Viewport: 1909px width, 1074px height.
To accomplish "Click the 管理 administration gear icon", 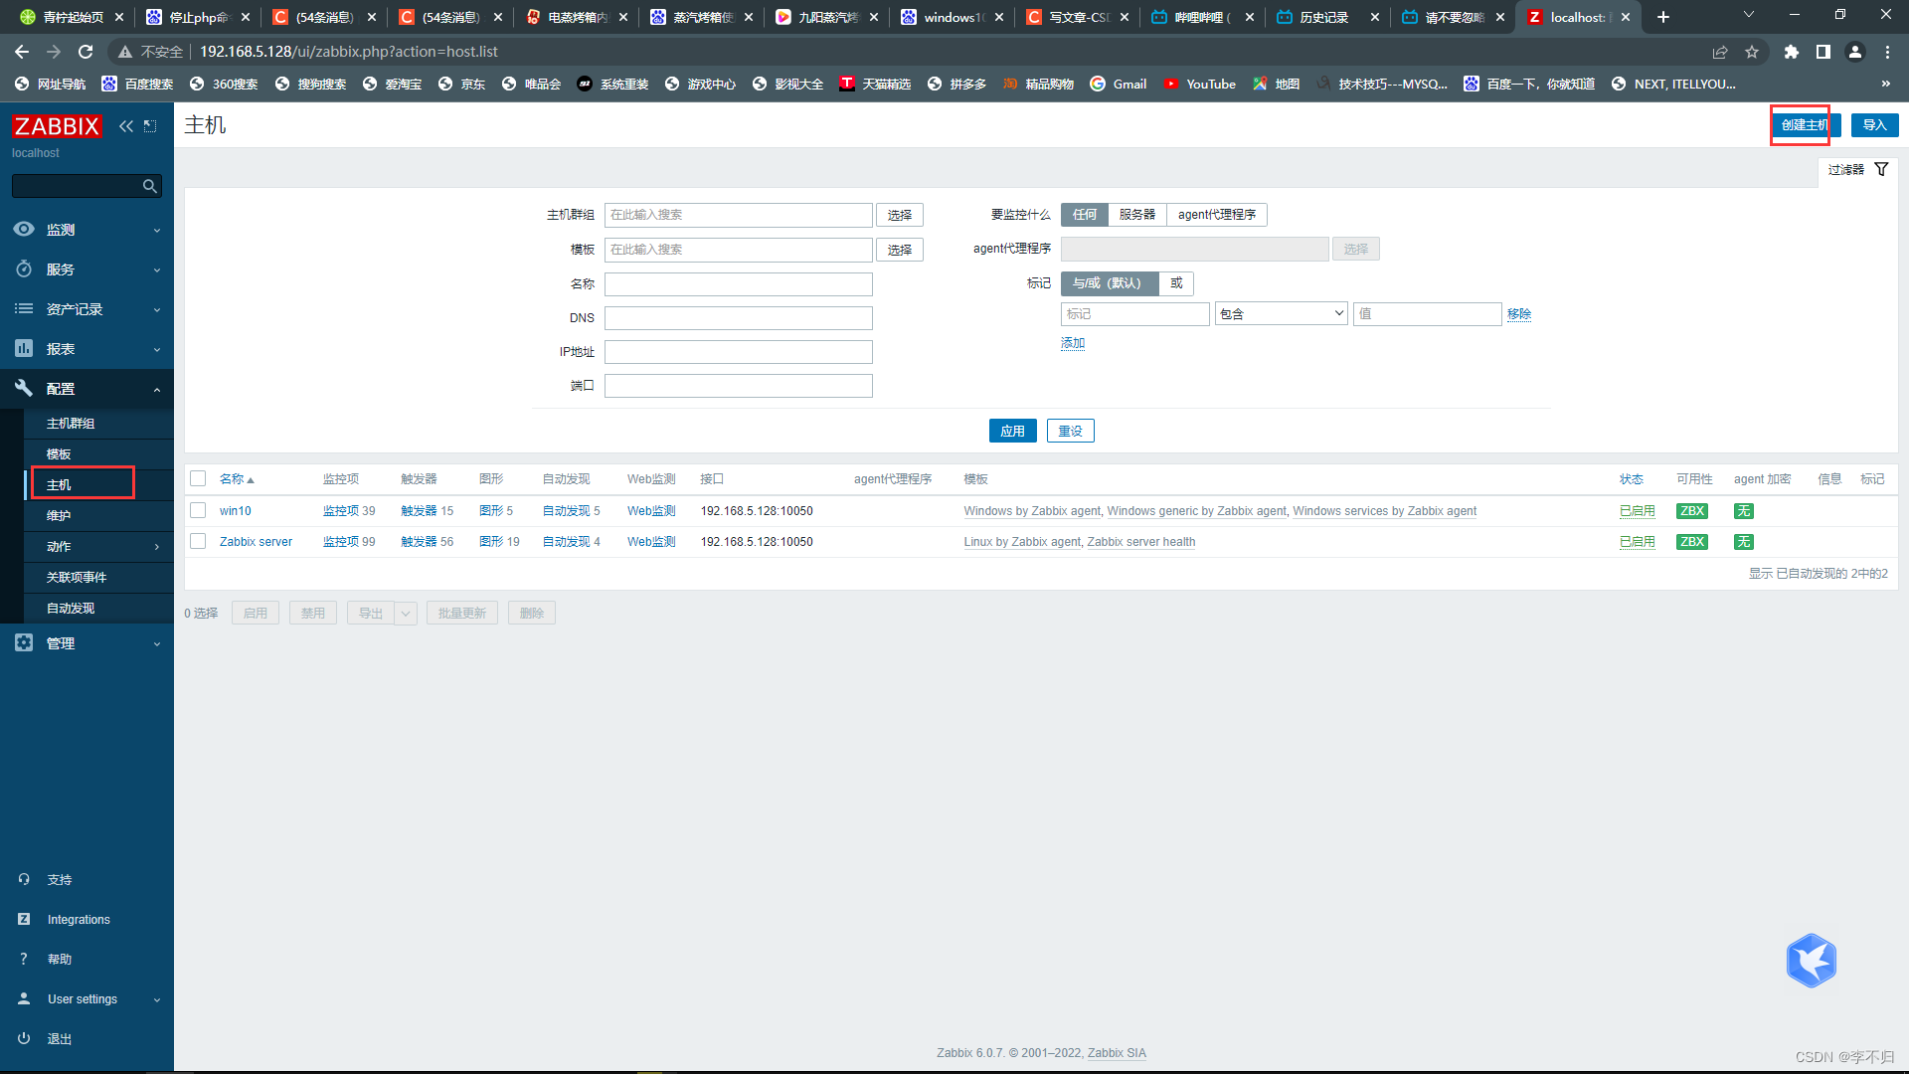I will (24, 643).
